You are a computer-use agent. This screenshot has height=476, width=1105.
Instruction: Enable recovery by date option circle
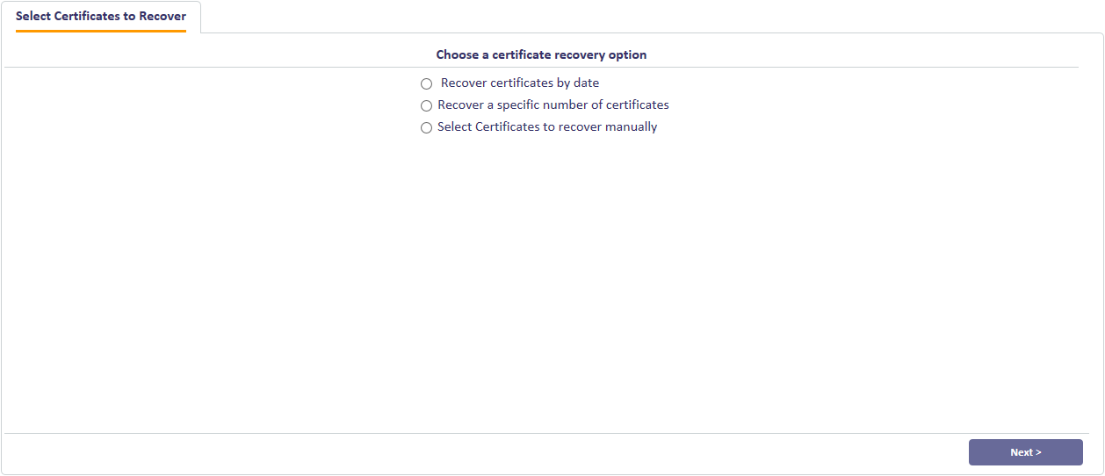(426, 84)
